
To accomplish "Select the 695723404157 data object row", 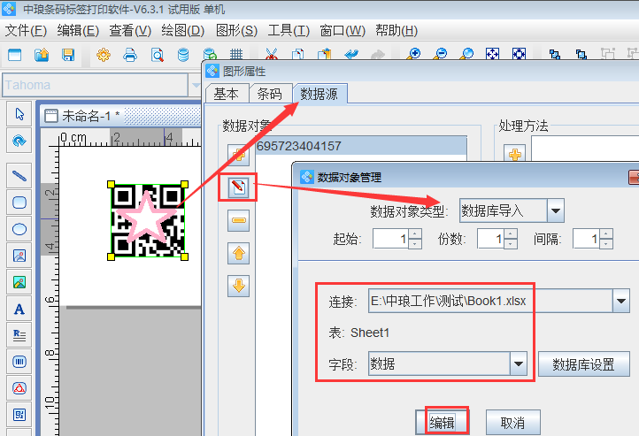I will tap(361, 146).
